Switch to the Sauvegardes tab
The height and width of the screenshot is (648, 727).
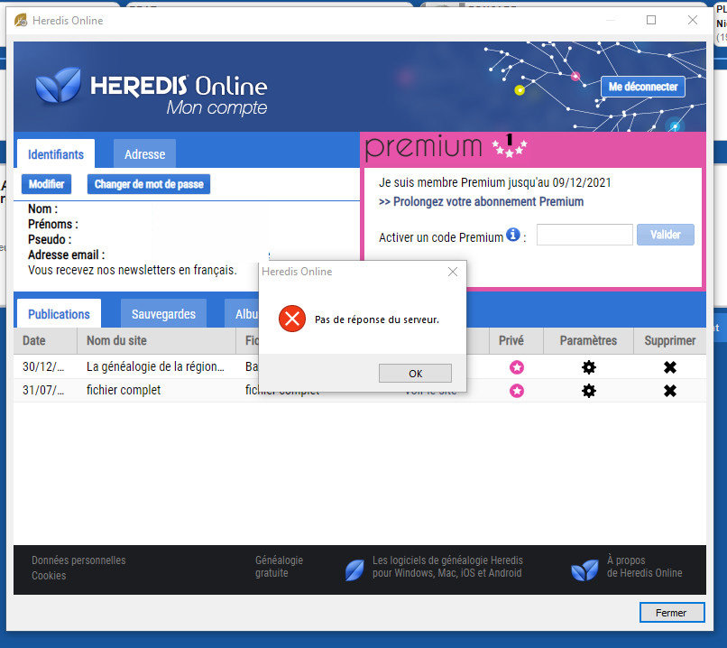163,314
